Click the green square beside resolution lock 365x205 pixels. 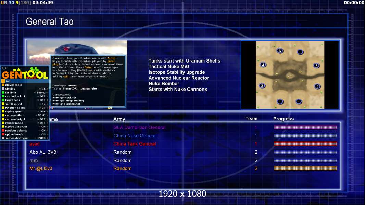pyautogui.click(x=3, y=96)
